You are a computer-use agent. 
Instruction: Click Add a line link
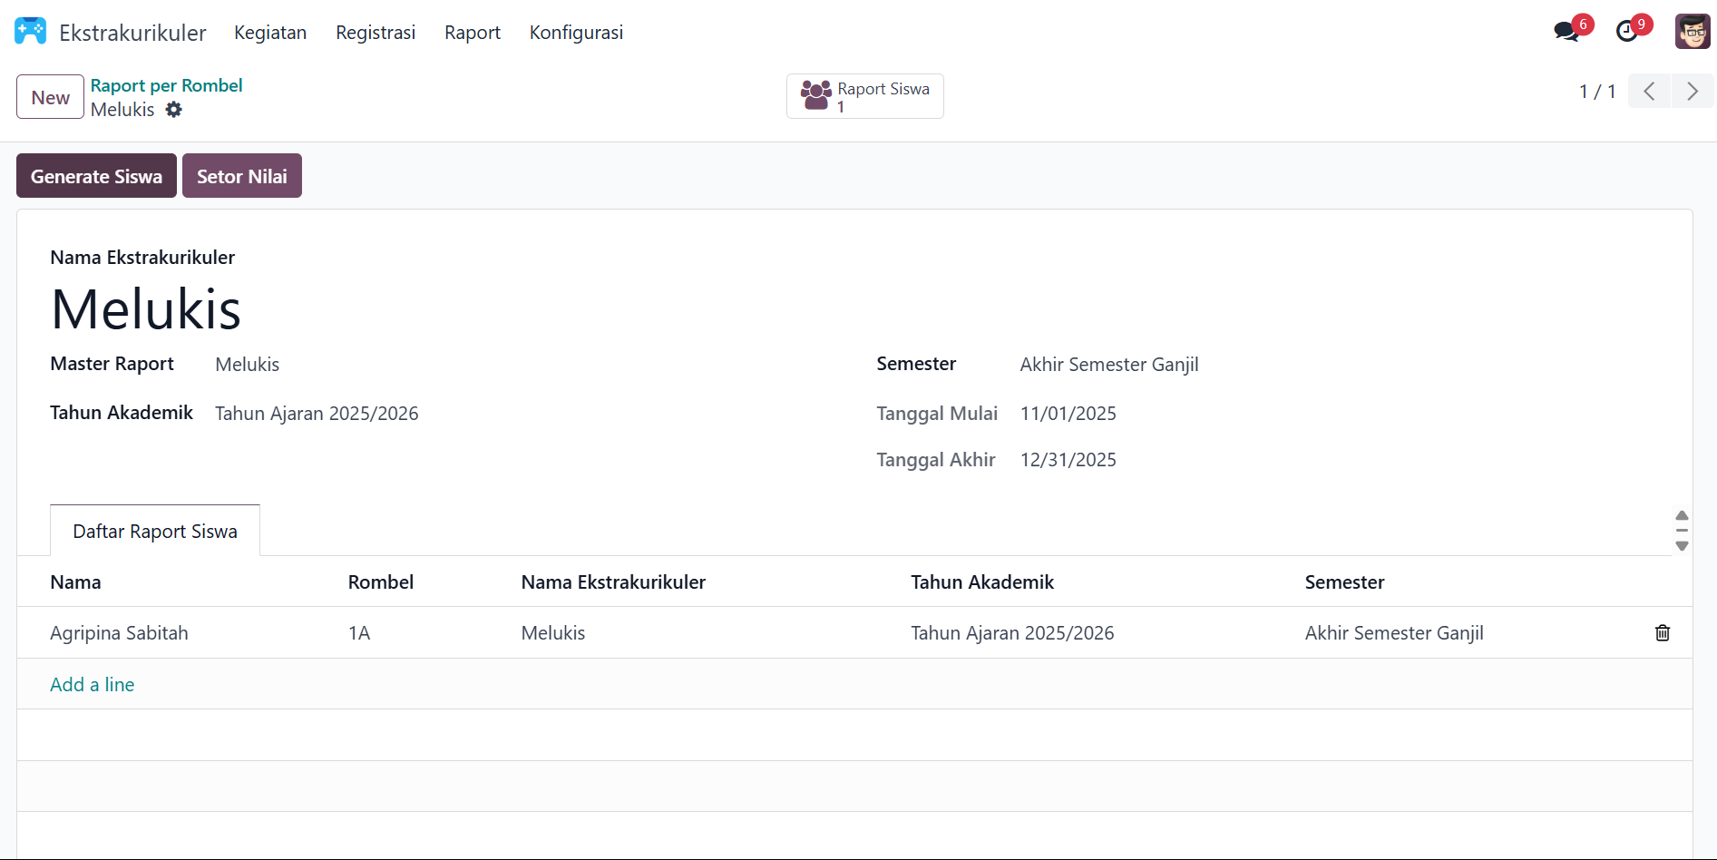click(x=93, y=685)
